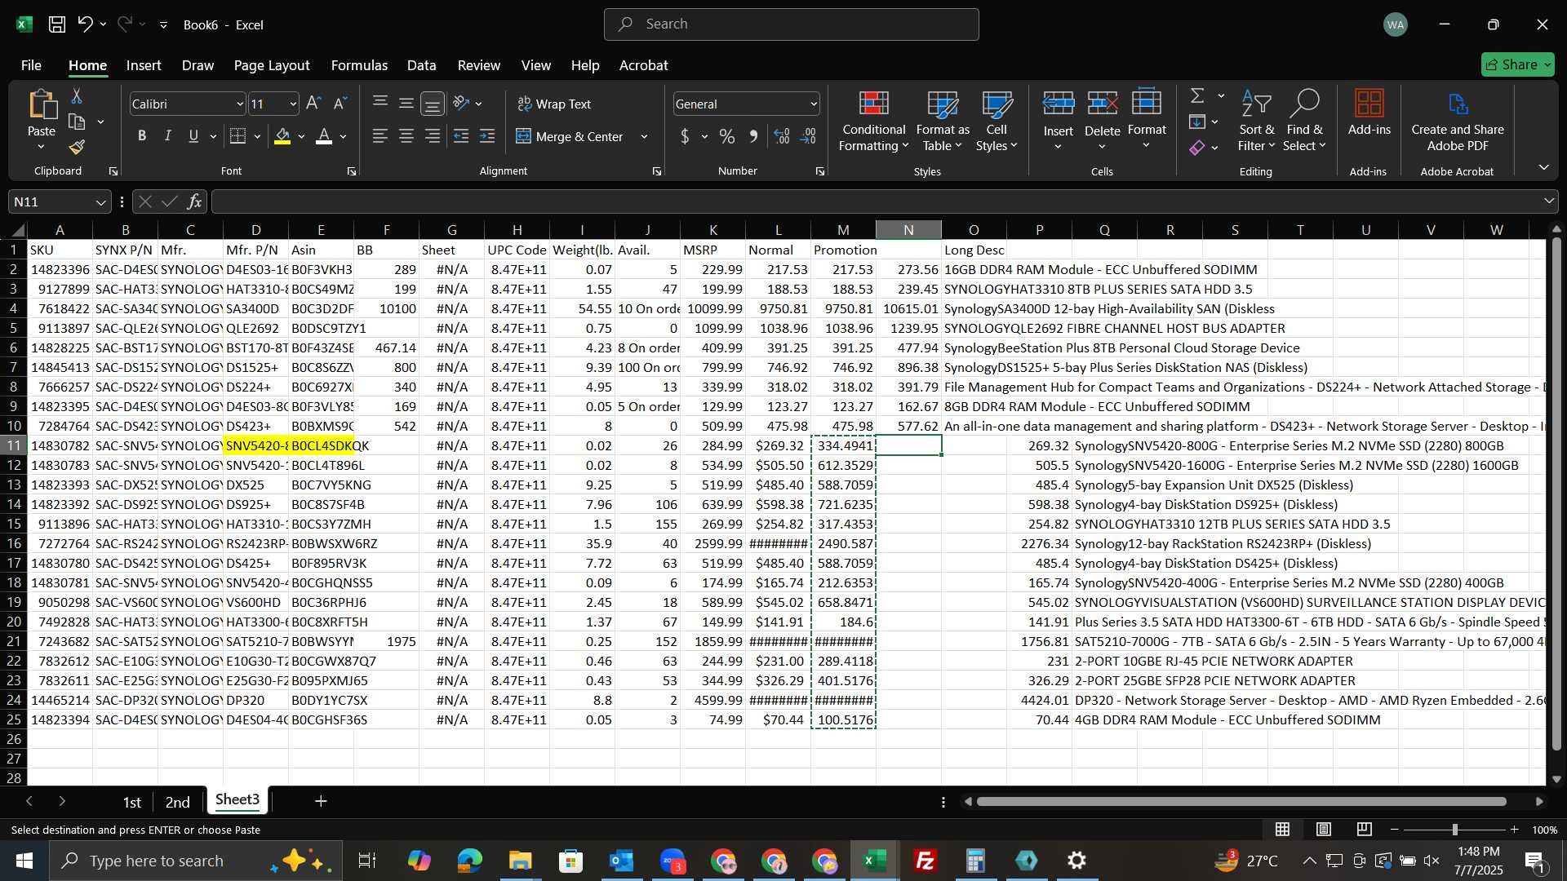This screenshot has width=1567, height=881.
Task: Open the File menu
Action: coord(31,65)
